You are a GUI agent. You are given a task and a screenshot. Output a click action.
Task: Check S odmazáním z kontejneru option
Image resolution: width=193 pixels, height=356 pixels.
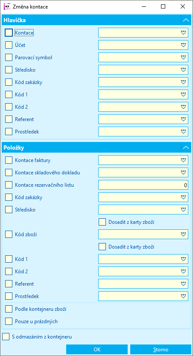click(6, 337)
